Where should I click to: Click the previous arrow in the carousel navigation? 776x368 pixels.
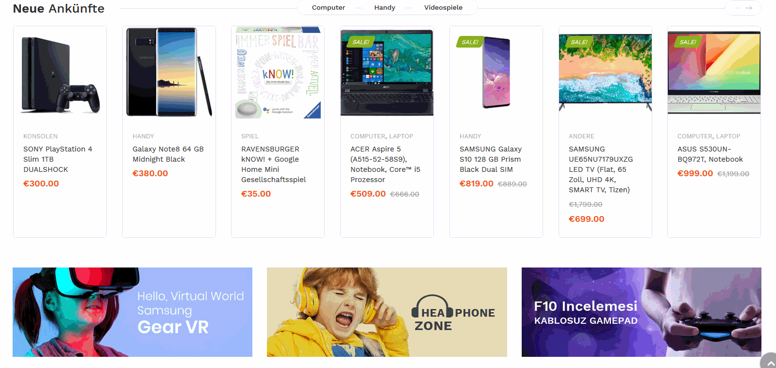(x=738, y=8)
